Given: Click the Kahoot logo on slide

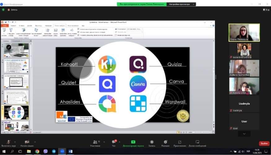Looking at the screenshot, I should coord(107,65).
